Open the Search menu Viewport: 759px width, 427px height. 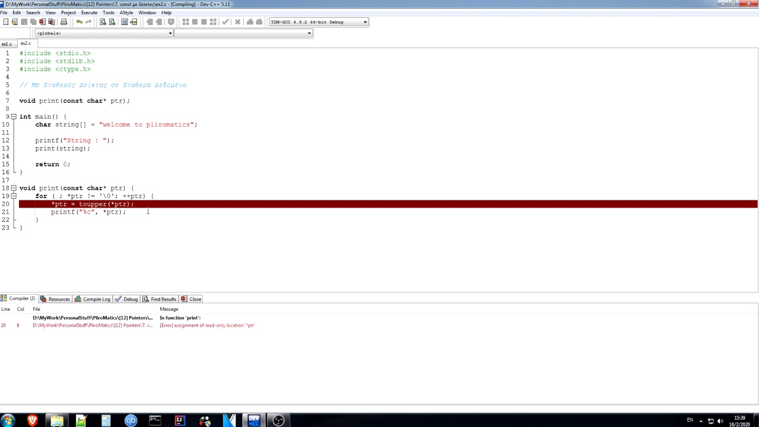33,12
